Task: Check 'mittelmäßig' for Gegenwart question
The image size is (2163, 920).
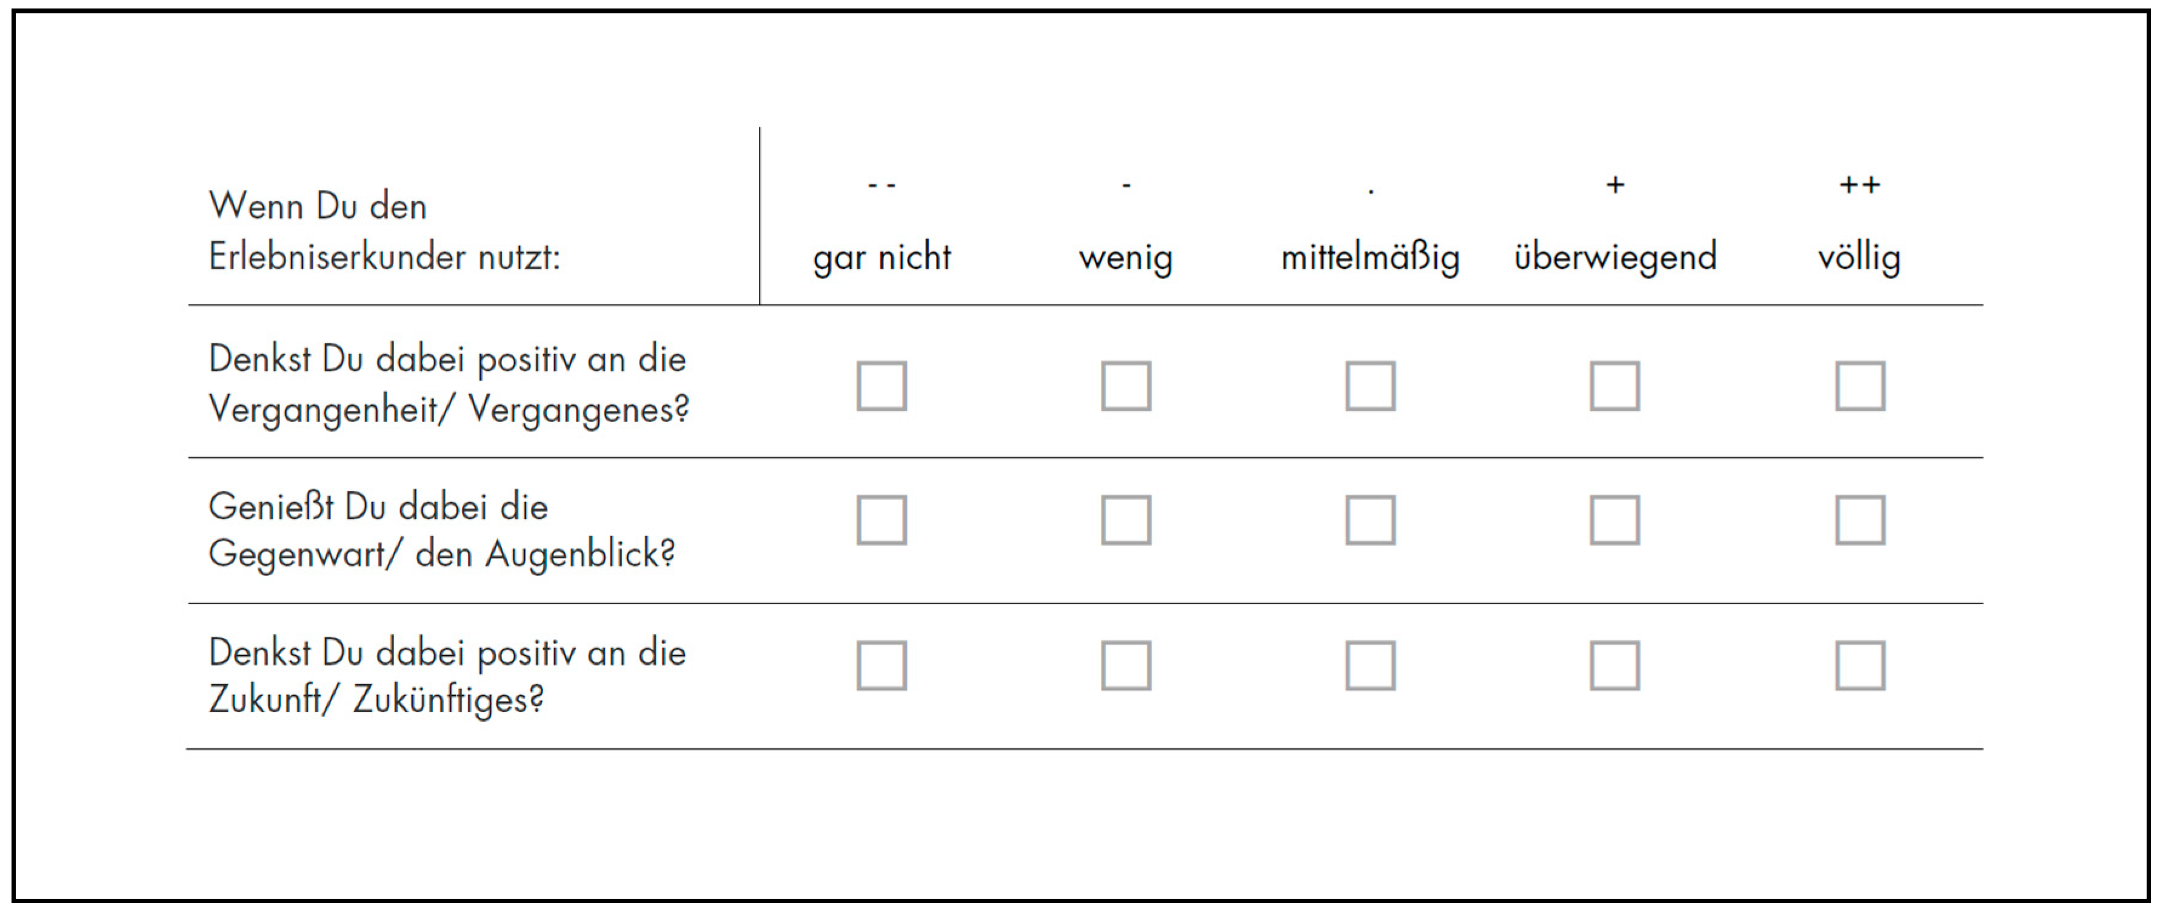Action: [1370, 520]
